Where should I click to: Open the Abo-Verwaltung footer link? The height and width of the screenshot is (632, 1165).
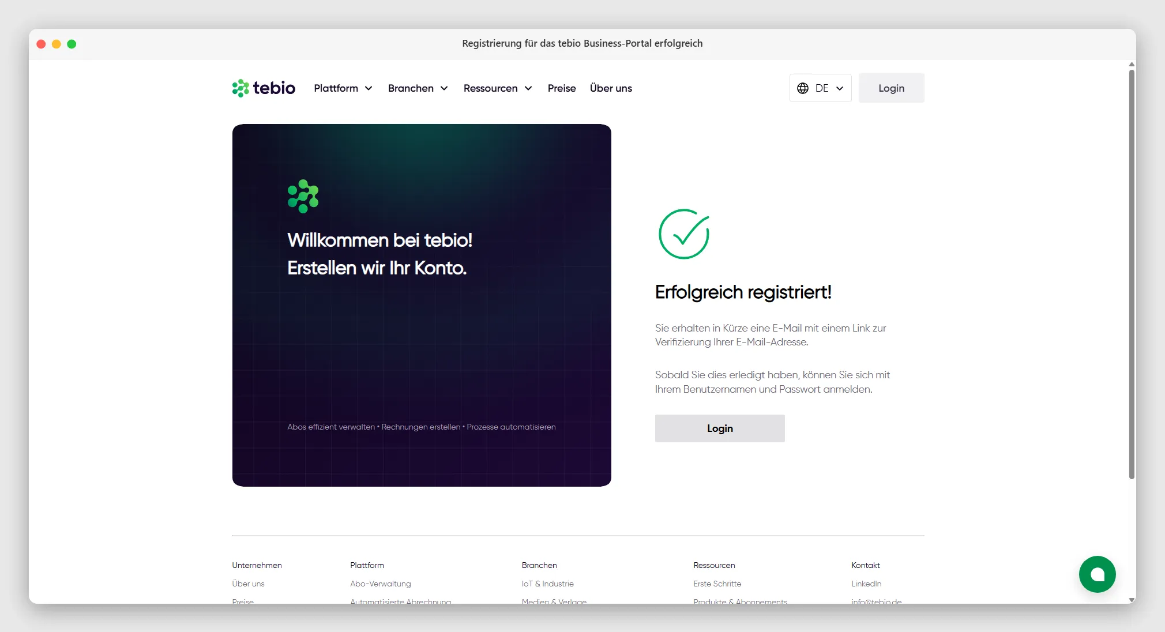click(381, 584)
